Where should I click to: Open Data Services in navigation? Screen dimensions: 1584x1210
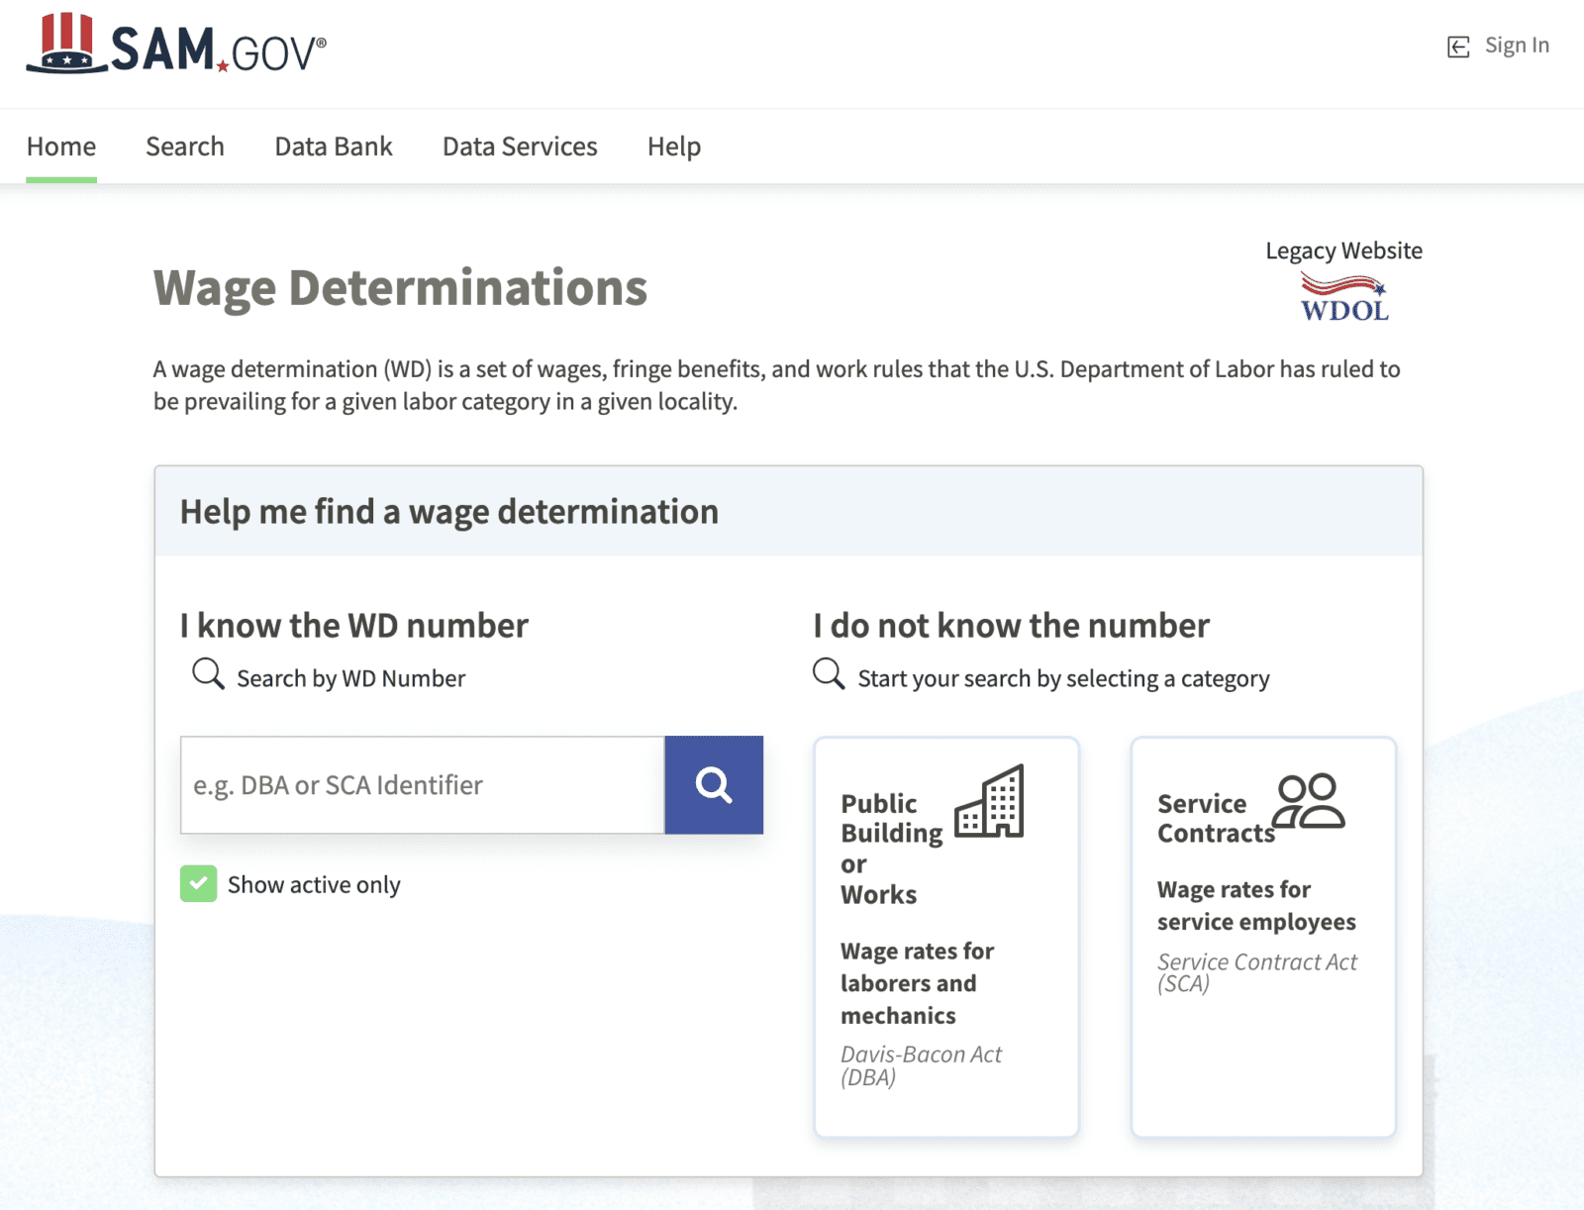[x=520, y=147]
